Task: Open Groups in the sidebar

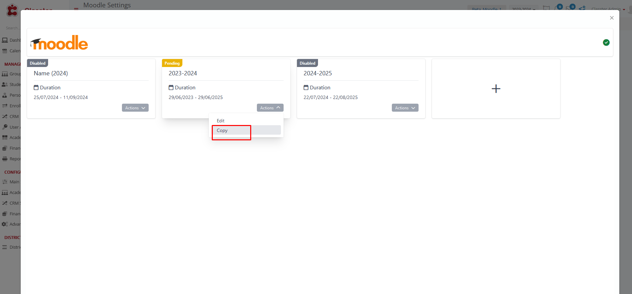Action: point(11,74)
